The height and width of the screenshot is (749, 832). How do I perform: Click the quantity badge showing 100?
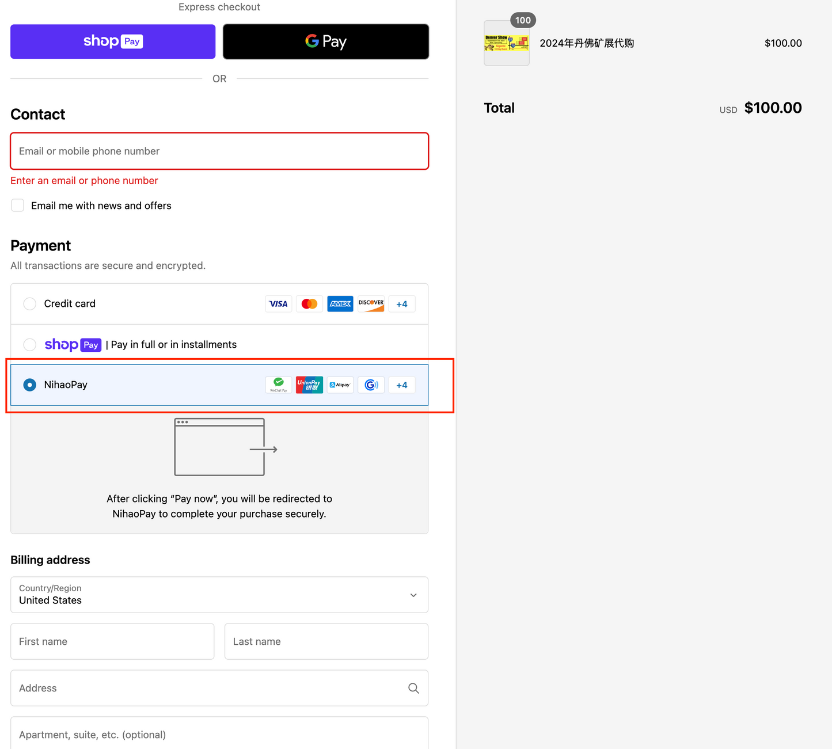(x=523, y=20)
